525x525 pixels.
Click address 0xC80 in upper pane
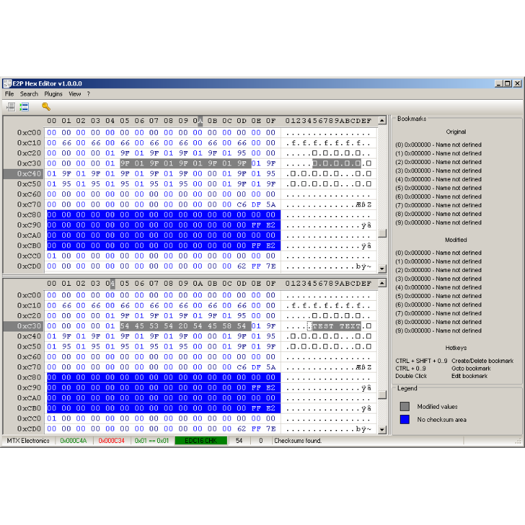tap(29, 215)
